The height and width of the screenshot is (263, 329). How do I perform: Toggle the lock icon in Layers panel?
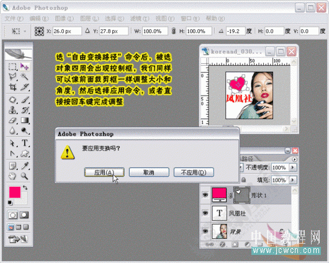(x=243, y=180)
